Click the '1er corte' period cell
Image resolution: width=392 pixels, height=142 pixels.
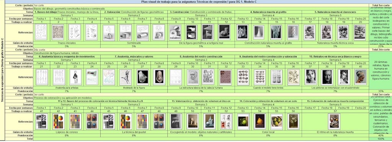[201, 5]
